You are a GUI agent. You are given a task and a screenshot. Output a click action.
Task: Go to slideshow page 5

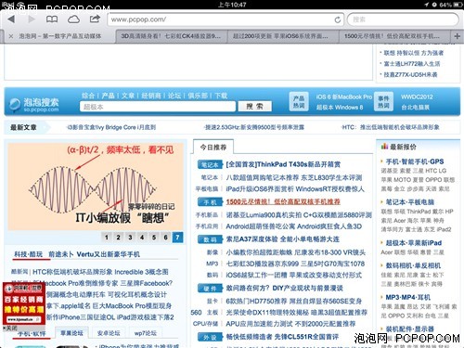pyautogui.click(x=154, y=238)
